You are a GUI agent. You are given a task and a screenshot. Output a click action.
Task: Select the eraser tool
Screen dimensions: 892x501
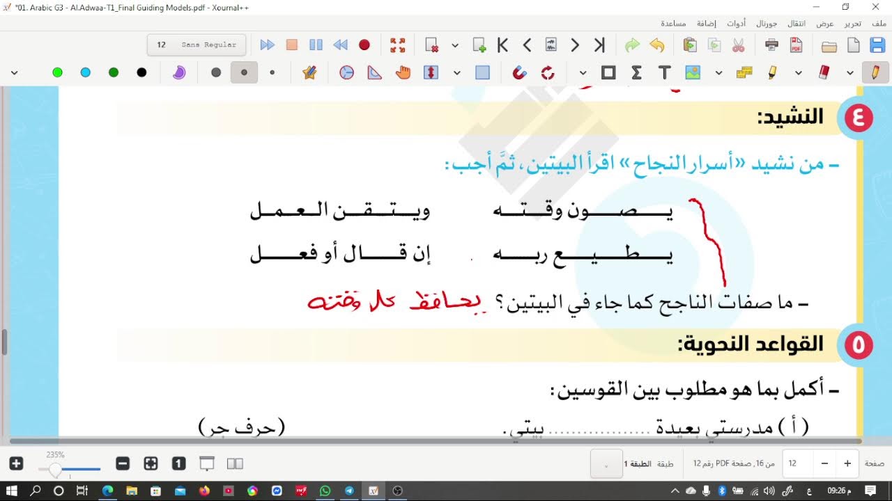824,72
